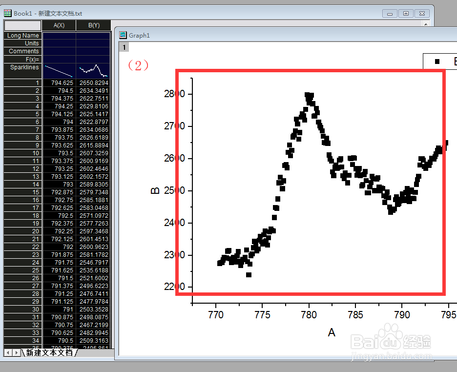Click the 775 X-axis tick label
Image resolution: width=457 pixels, height=372 pixels.
262,315
